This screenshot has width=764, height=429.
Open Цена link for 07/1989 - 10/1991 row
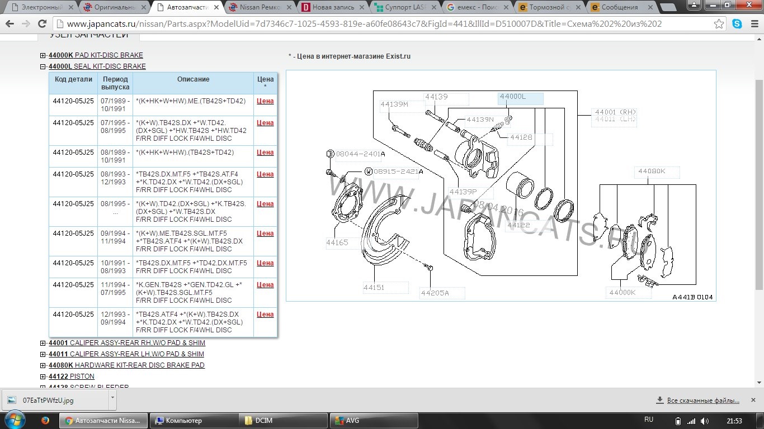[265, 101]
